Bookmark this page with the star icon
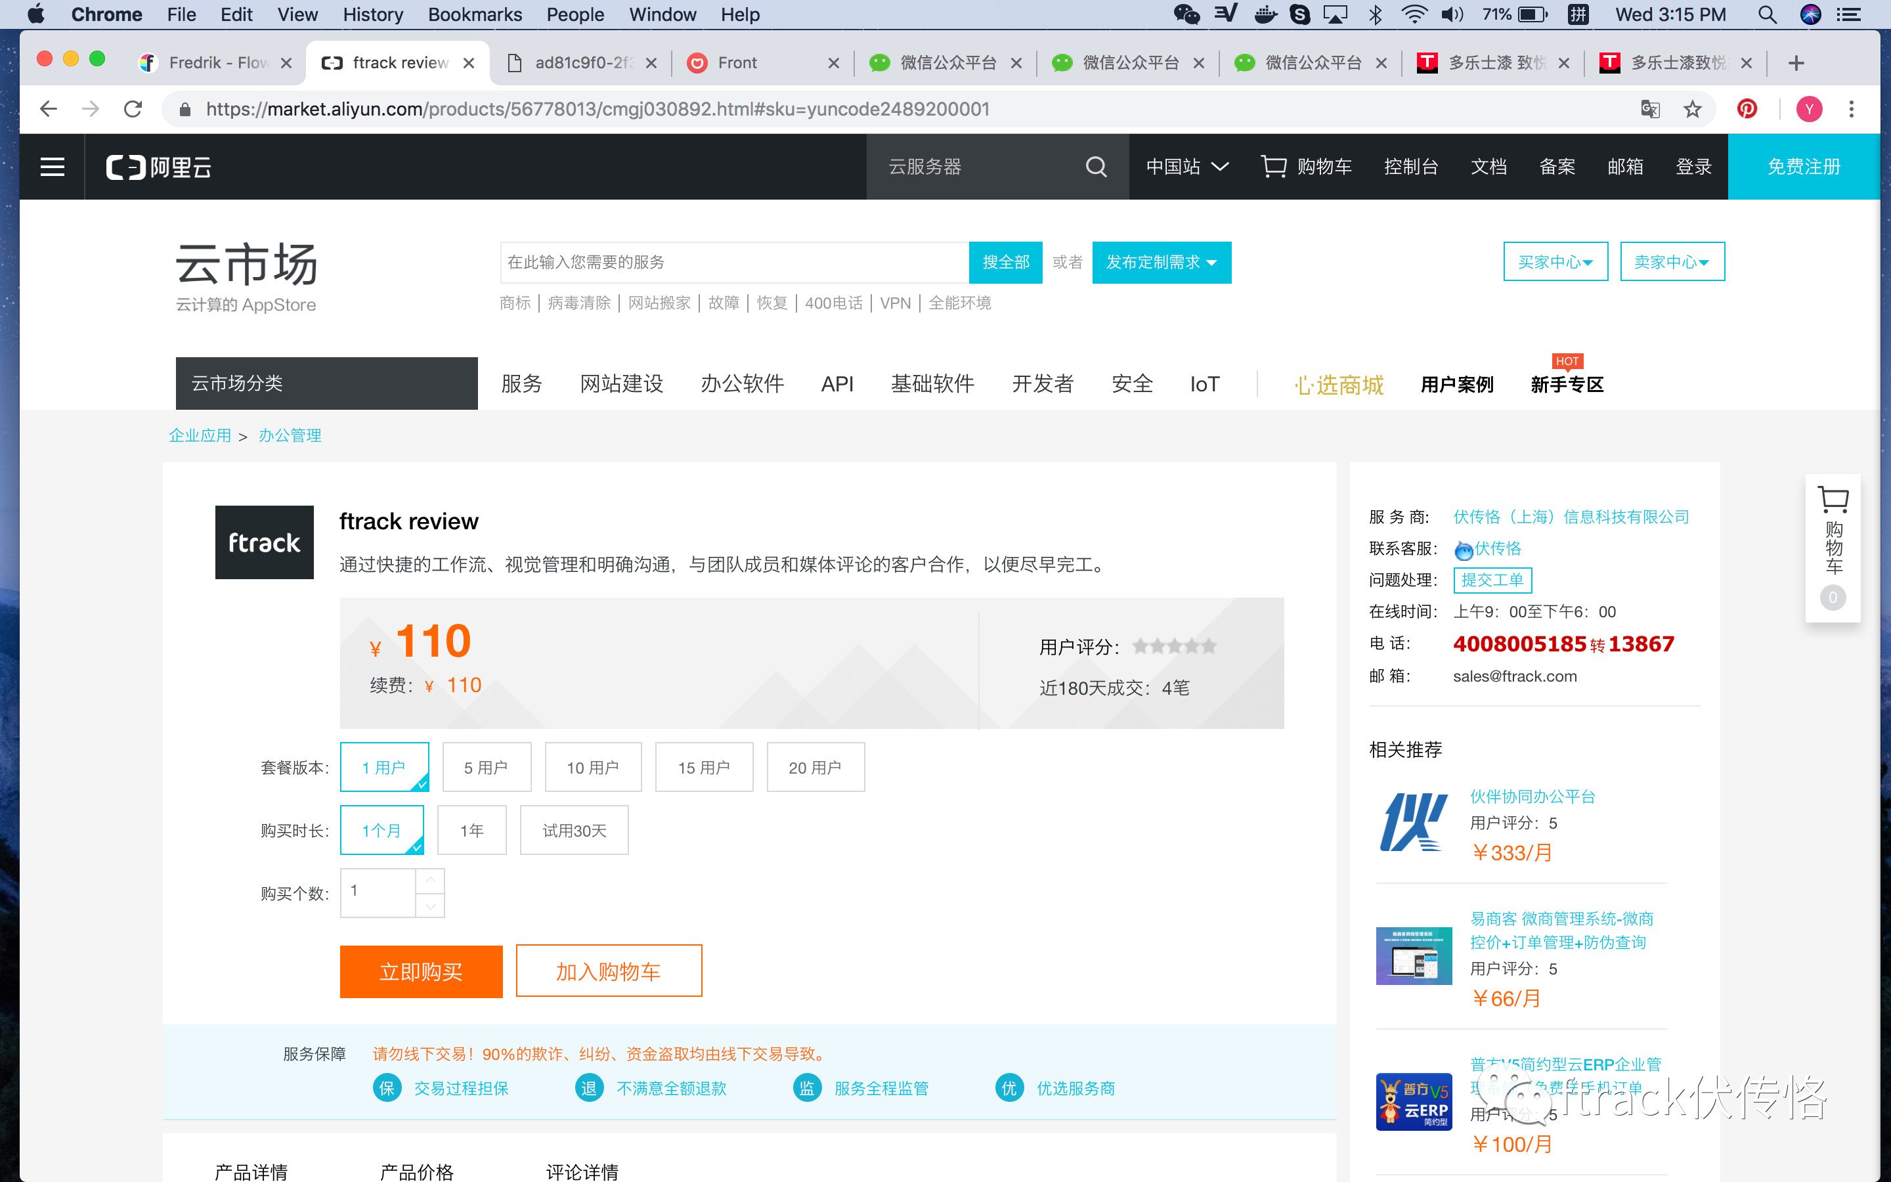The width and height of the screenshot is (1891, 1182). pos(1693,108)
